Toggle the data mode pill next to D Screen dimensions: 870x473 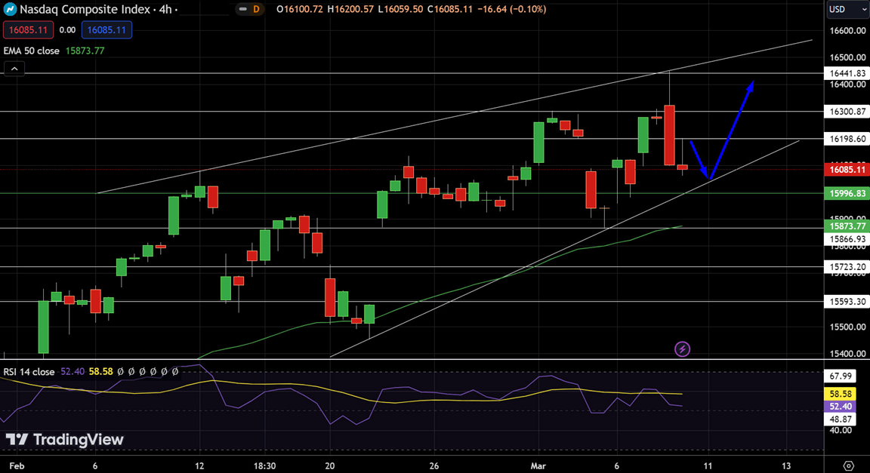(x=242, y=9)
